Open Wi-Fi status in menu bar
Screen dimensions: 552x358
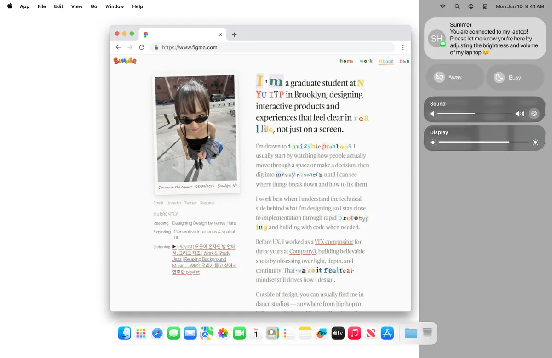coord(443,6)
